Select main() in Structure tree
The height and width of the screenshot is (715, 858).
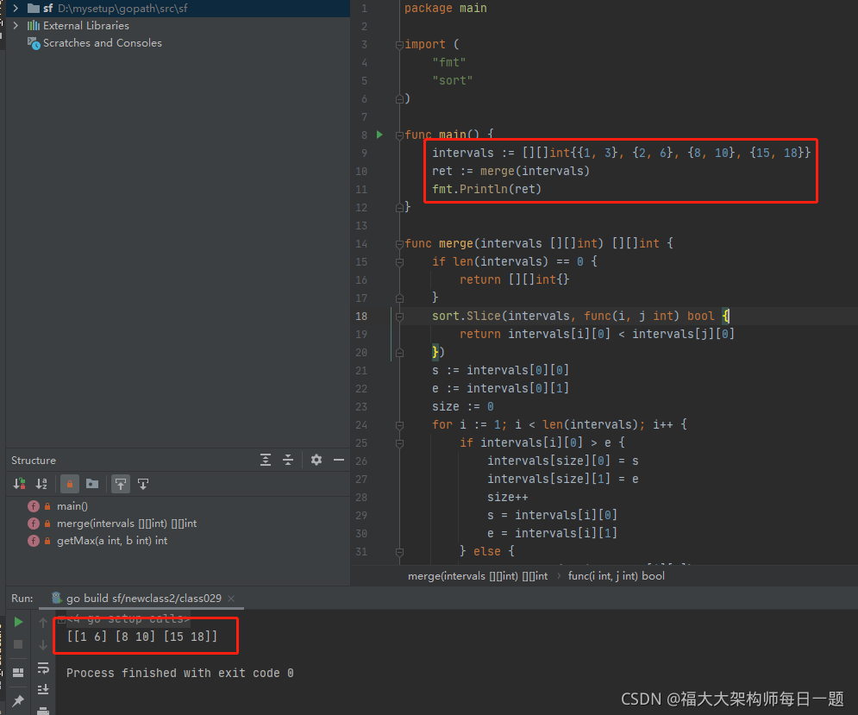(x=72, y=506)
